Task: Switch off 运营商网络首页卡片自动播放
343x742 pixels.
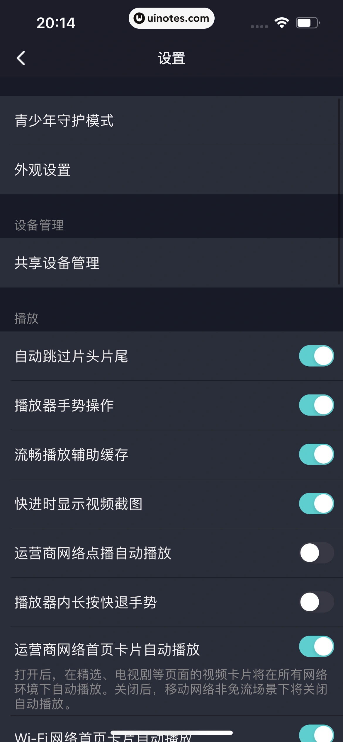Action: [316, 646]
